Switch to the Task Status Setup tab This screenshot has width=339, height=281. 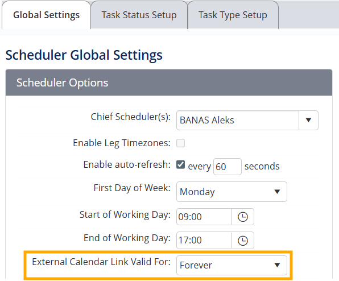click(139, 15)
